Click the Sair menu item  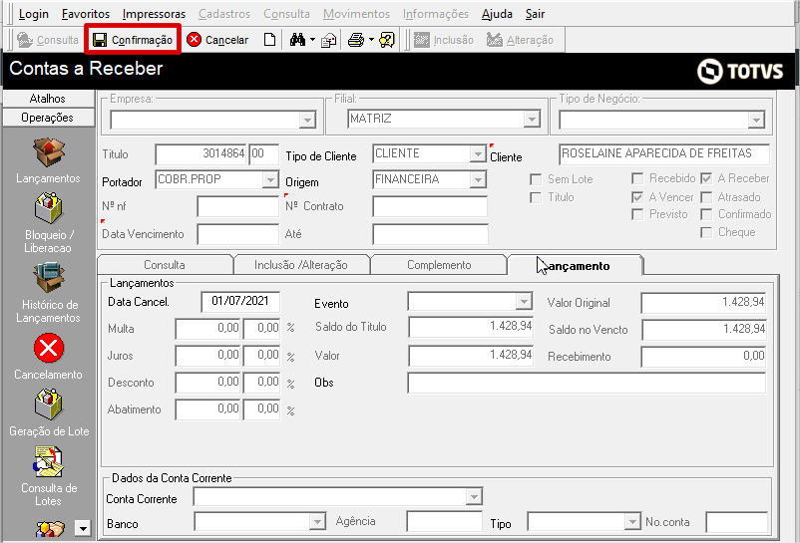tap(535, 14)
